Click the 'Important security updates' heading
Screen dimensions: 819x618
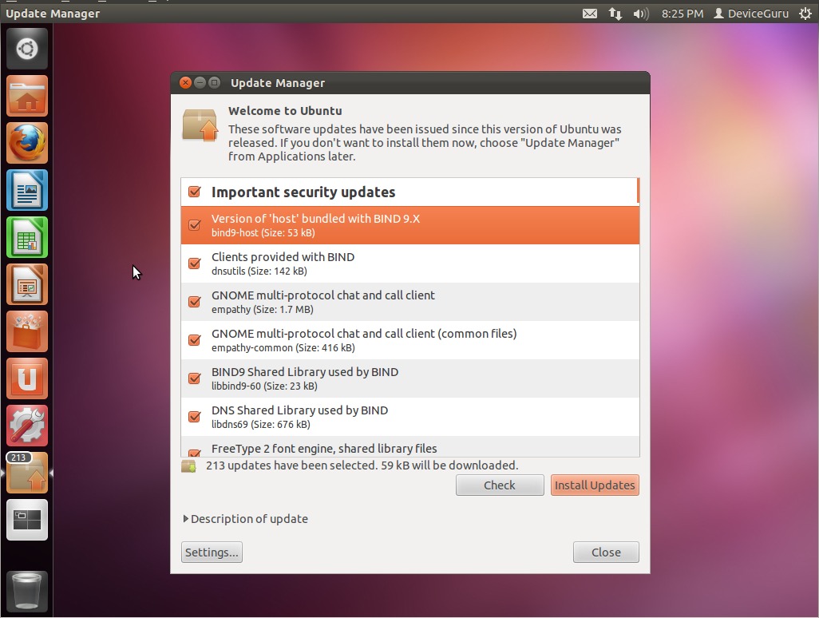point(303,192)
